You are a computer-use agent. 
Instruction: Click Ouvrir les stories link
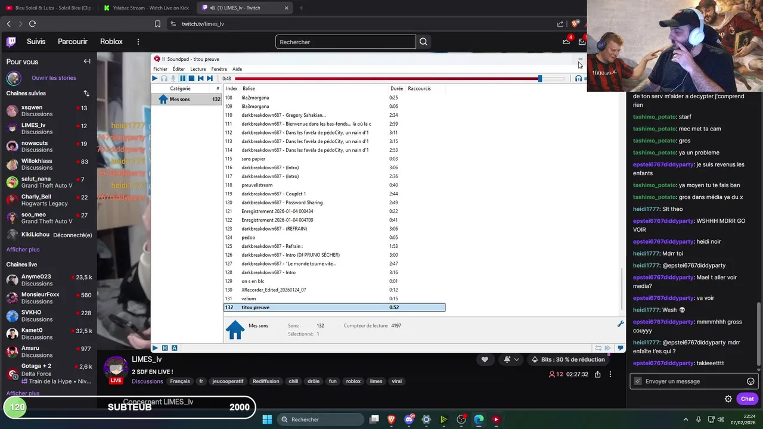point(54,78)
